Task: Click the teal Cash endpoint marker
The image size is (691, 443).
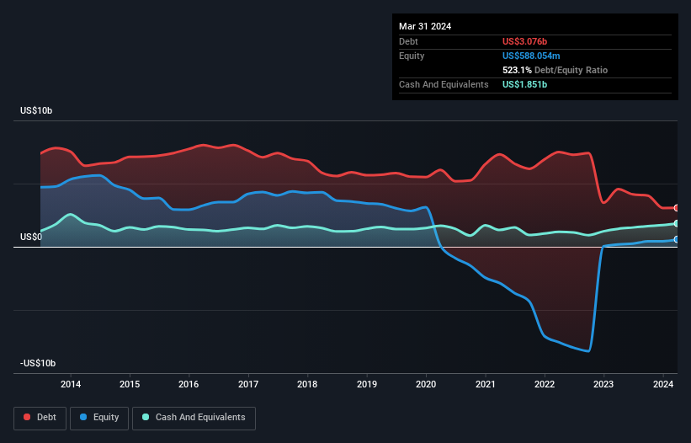Action: point(676,223)
